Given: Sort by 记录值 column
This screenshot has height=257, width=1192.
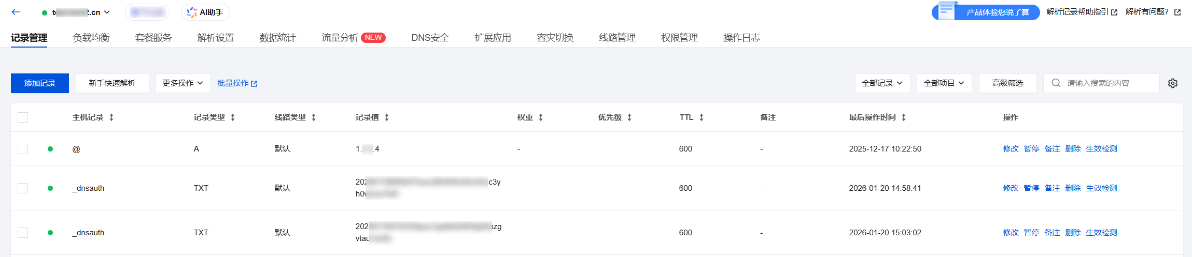Looking at the screenshot, I should tap(387, 117).
